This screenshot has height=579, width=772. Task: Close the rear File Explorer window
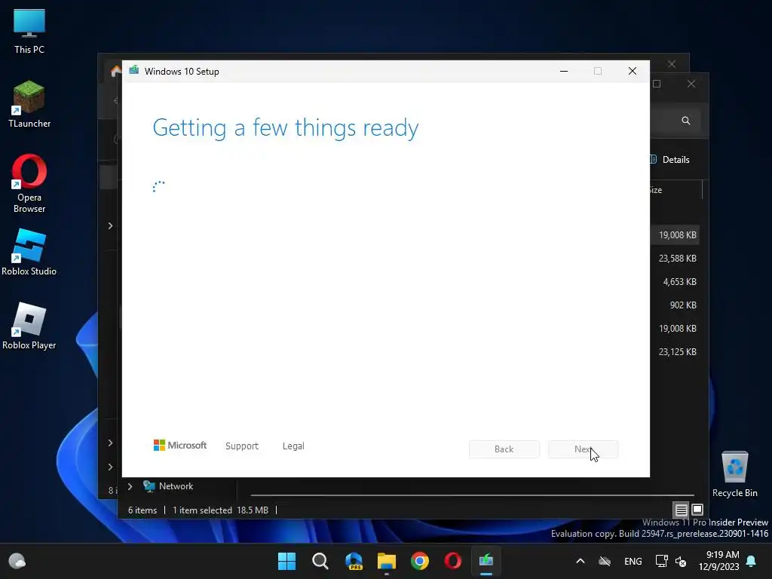672,64
